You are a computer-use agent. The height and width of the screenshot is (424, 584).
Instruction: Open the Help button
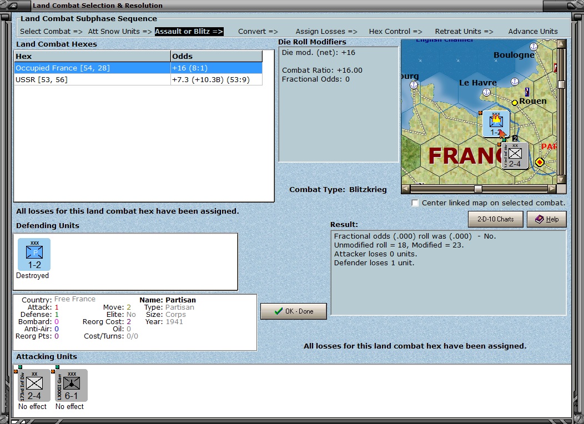tap(547, 219)
